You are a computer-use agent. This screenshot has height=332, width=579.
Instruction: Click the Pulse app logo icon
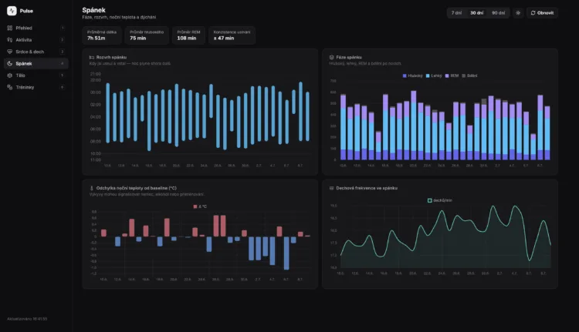click(x=12, y=11)
